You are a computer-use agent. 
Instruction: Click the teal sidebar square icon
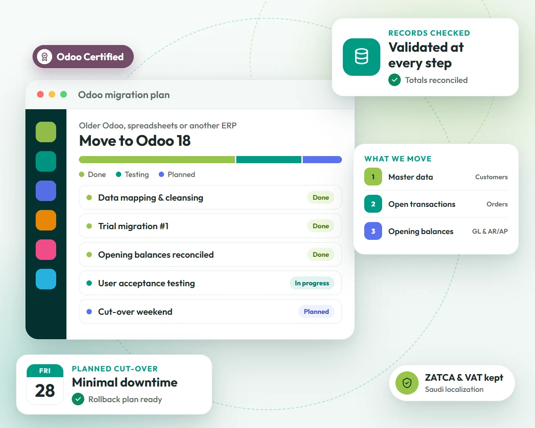[x=46, y=161]
